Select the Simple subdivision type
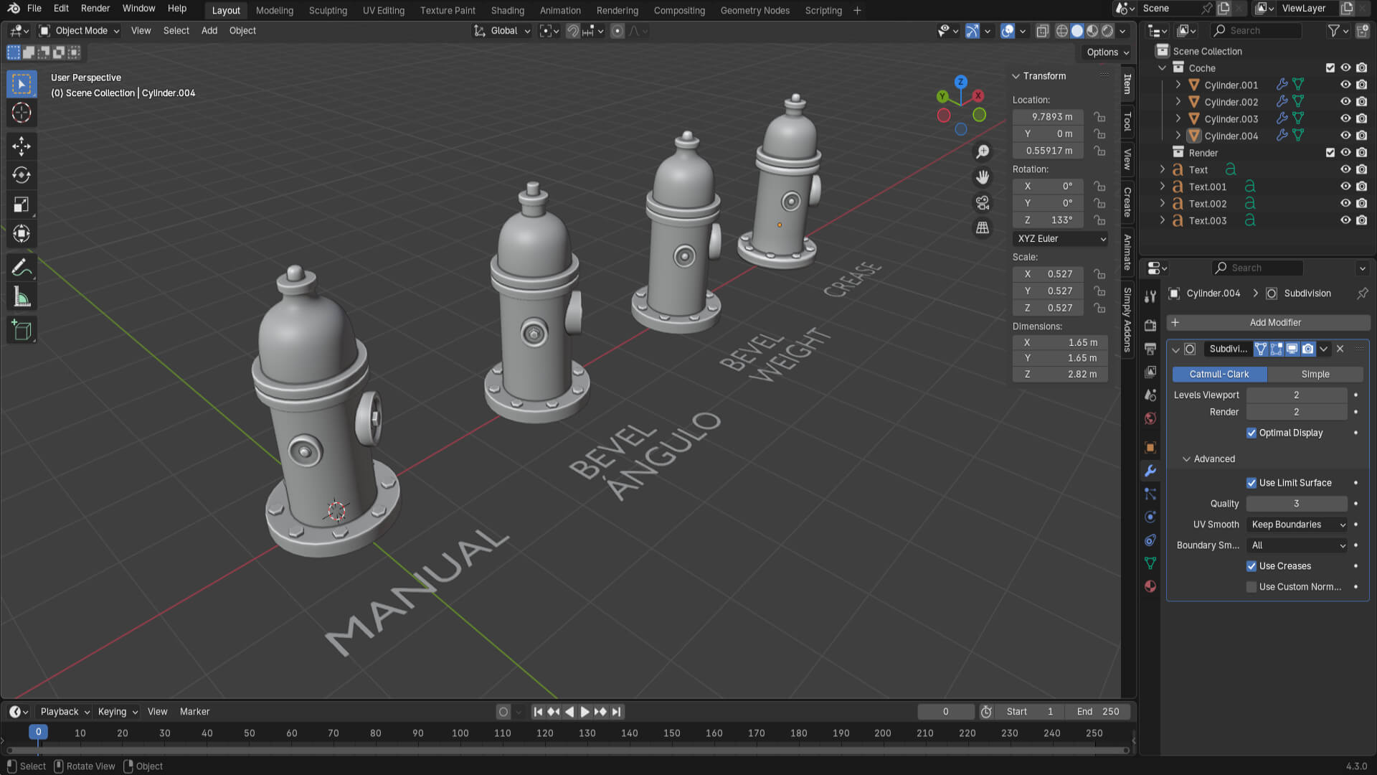The width and height of the screenshot is (1377, 775). (x=1315, y=375)
